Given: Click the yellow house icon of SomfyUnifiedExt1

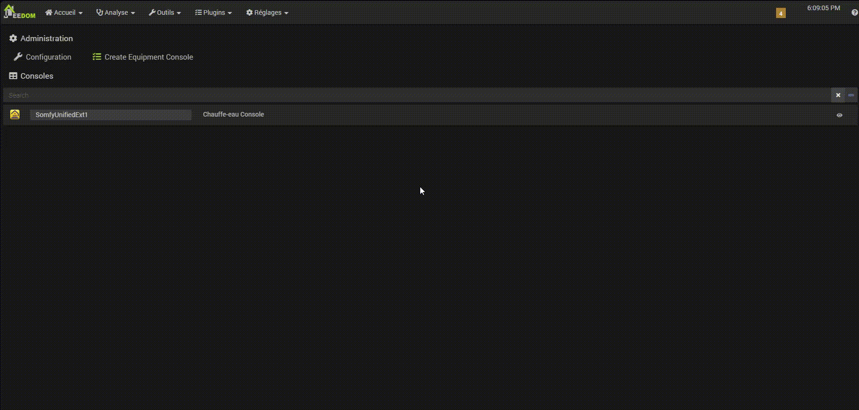Looking at the screenshot, I should [x=15, y=114].
